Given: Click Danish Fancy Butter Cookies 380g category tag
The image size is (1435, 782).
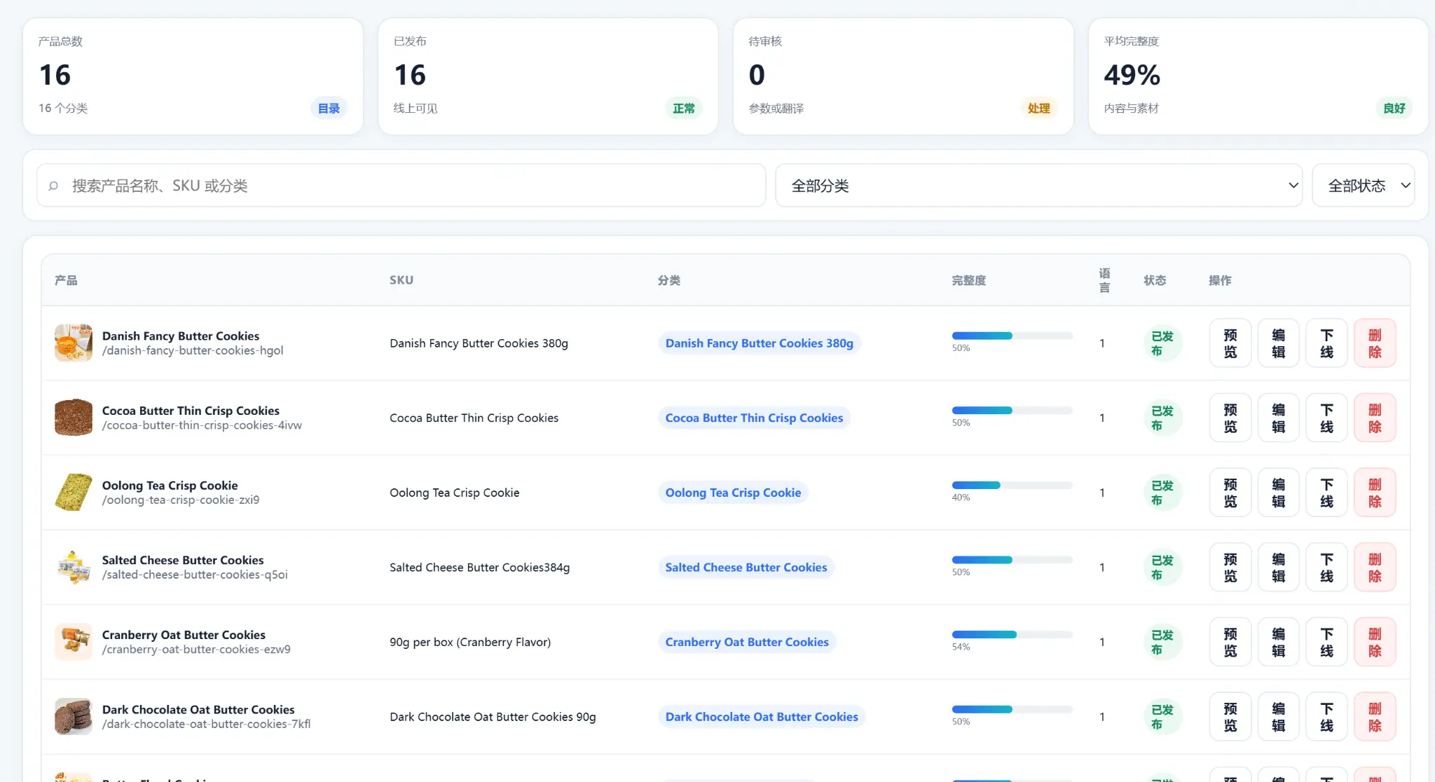Looking at the screenshot, I should pos(760,343).
